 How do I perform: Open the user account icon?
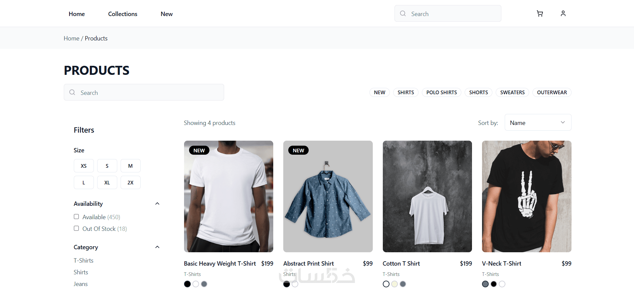pyautogui.click(x=563, y=13)
